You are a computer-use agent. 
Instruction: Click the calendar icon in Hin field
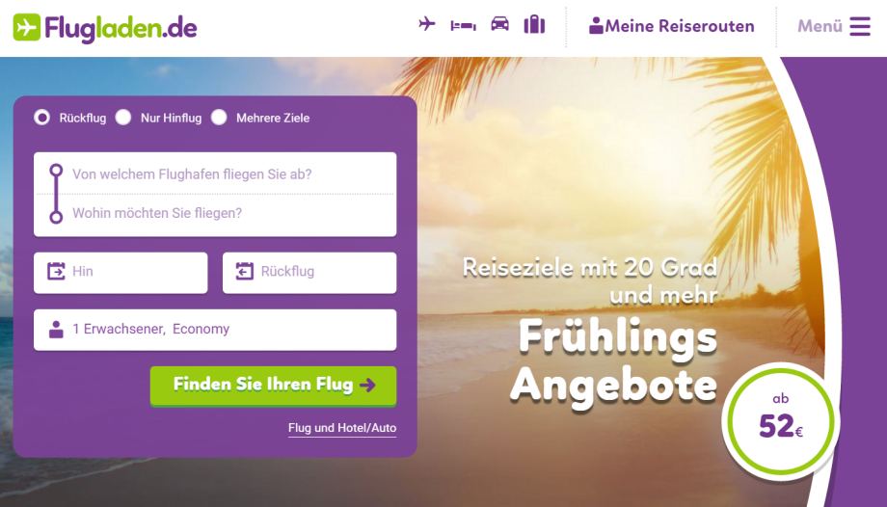click(56, 272)
